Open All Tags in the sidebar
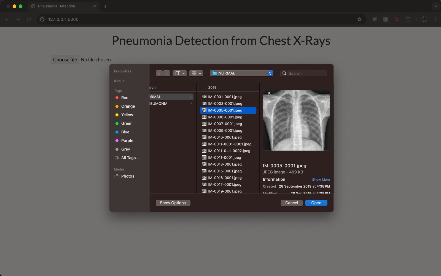Image resolution: width=441 pixels, height=276 pixels. (x=130, y=158)
